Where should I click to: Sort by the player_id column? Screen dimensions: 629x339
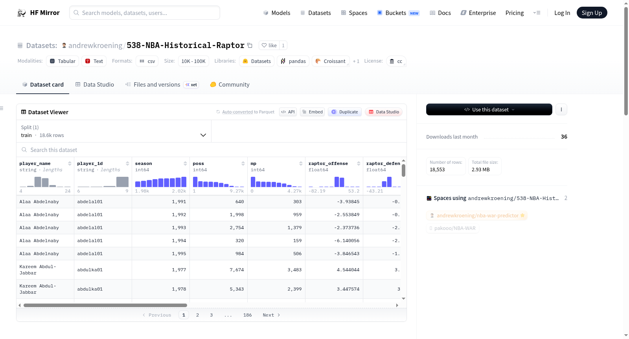127,163
